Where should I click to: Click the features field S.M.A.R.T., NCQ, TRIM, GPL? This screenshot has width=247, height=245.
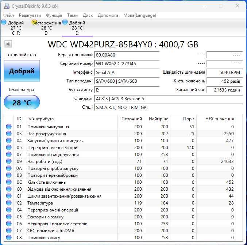click(169, 108)
